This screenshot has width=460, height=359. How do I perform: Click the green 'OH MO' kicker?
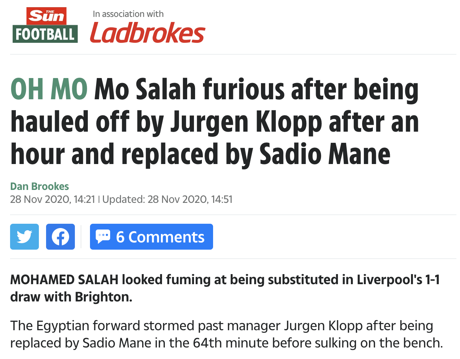pos(49,89)
